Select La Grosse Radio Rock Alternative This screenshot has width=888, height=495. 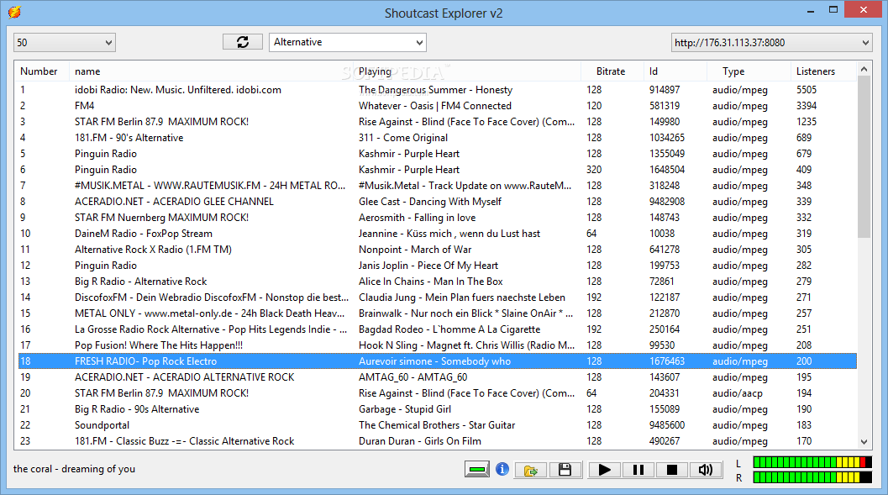click(437, 329)
